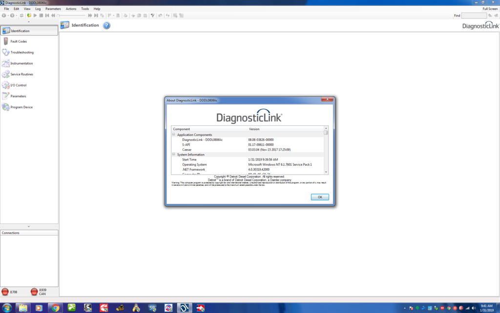Open the Fault Codes panel
Image resolution: width=500 pixels, height=313 pixels.
tap(29, 42)
